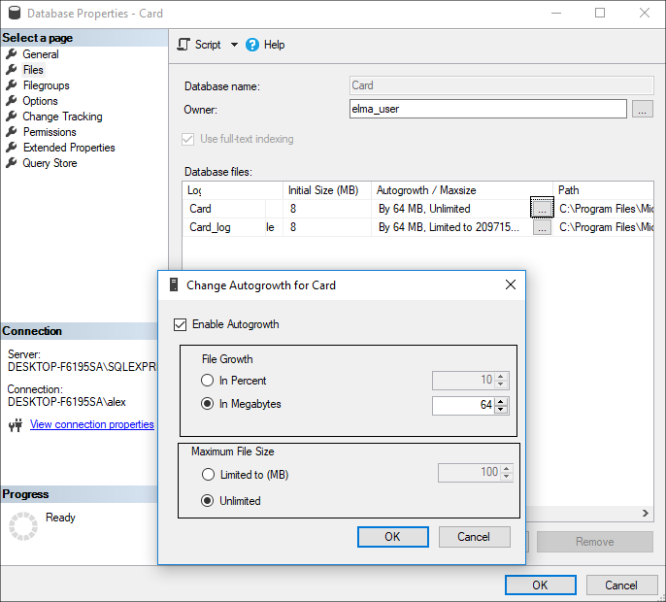Browse for database owner ellipsis button

pos(642,110)
